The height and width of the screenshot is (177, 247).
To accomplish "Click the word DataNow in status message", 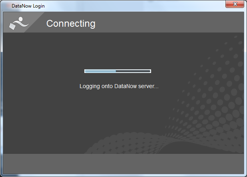I will [125, 86].
